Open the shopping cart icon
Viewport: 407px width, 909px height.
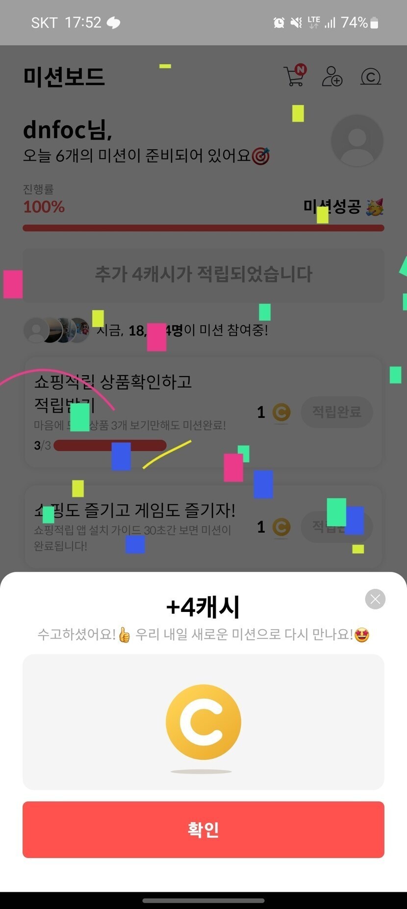(295, 76)
